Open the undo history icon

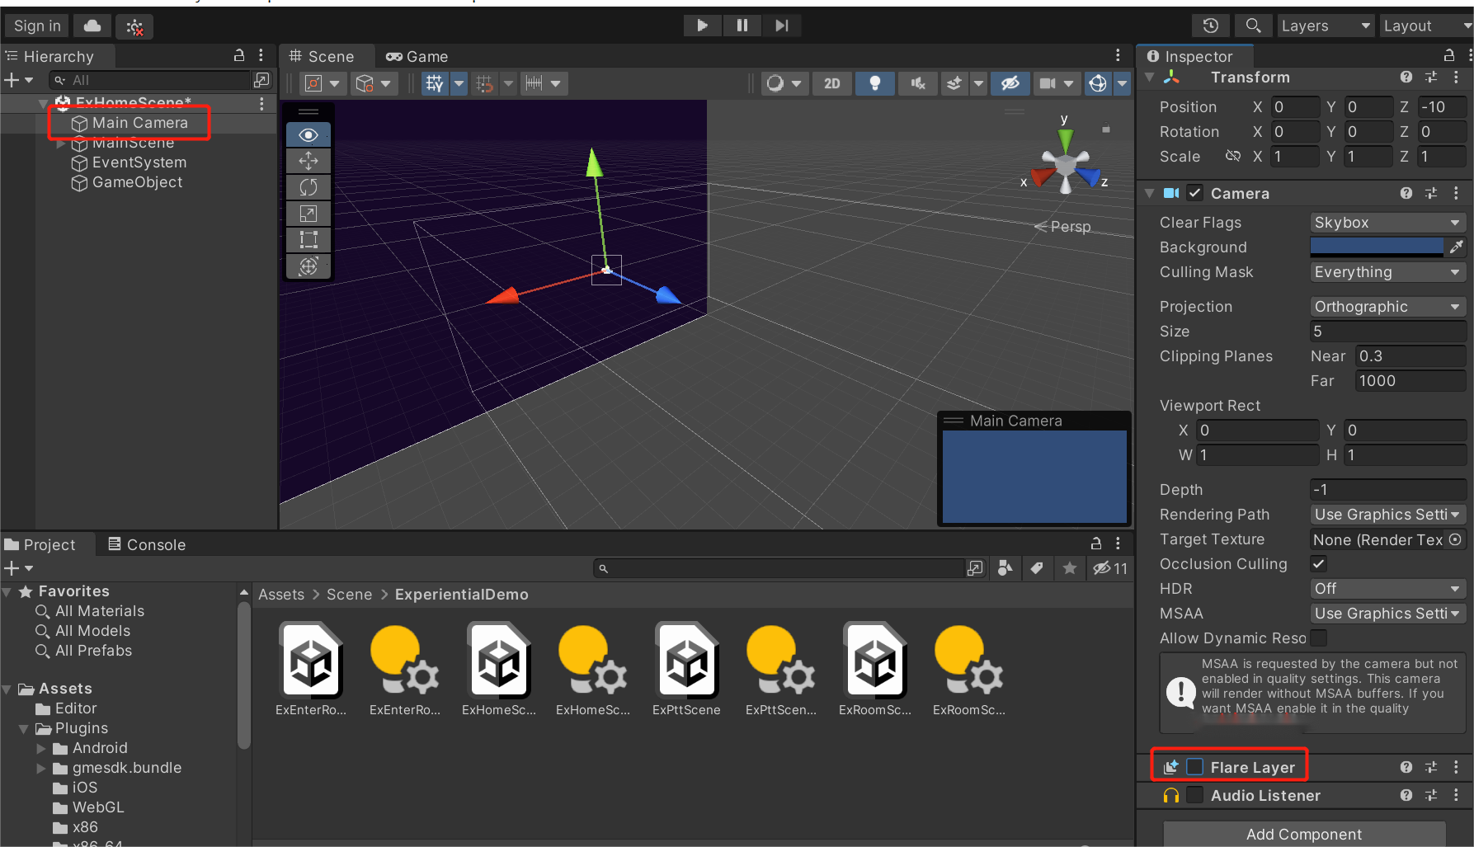pos(1210,26)
